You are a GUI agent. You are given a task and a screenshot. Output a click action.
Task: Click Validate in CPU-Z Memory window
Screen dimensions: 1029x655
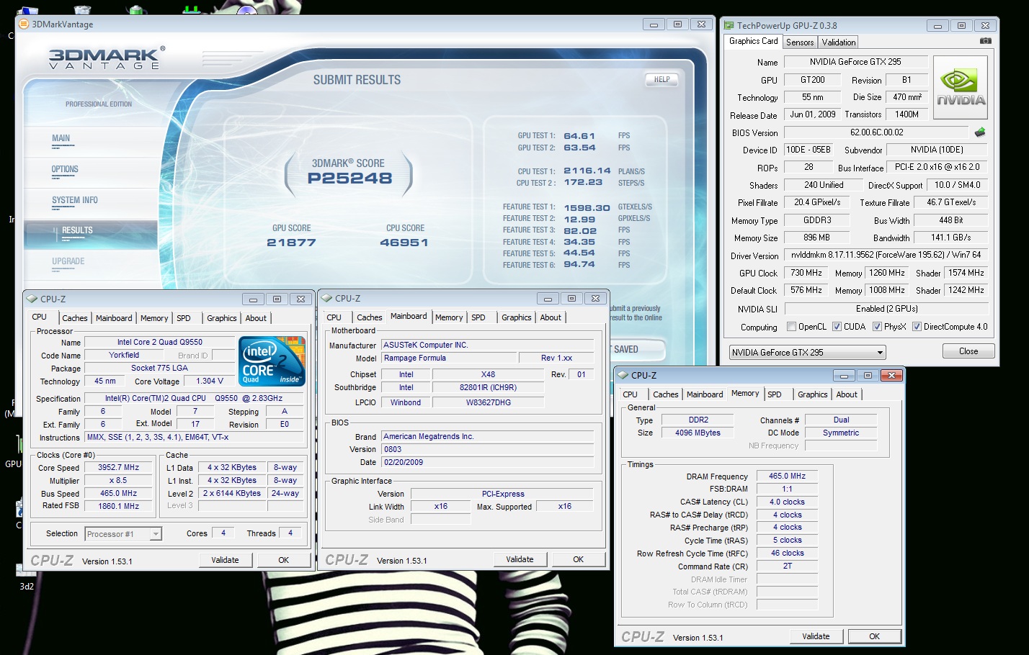(816, 636)
